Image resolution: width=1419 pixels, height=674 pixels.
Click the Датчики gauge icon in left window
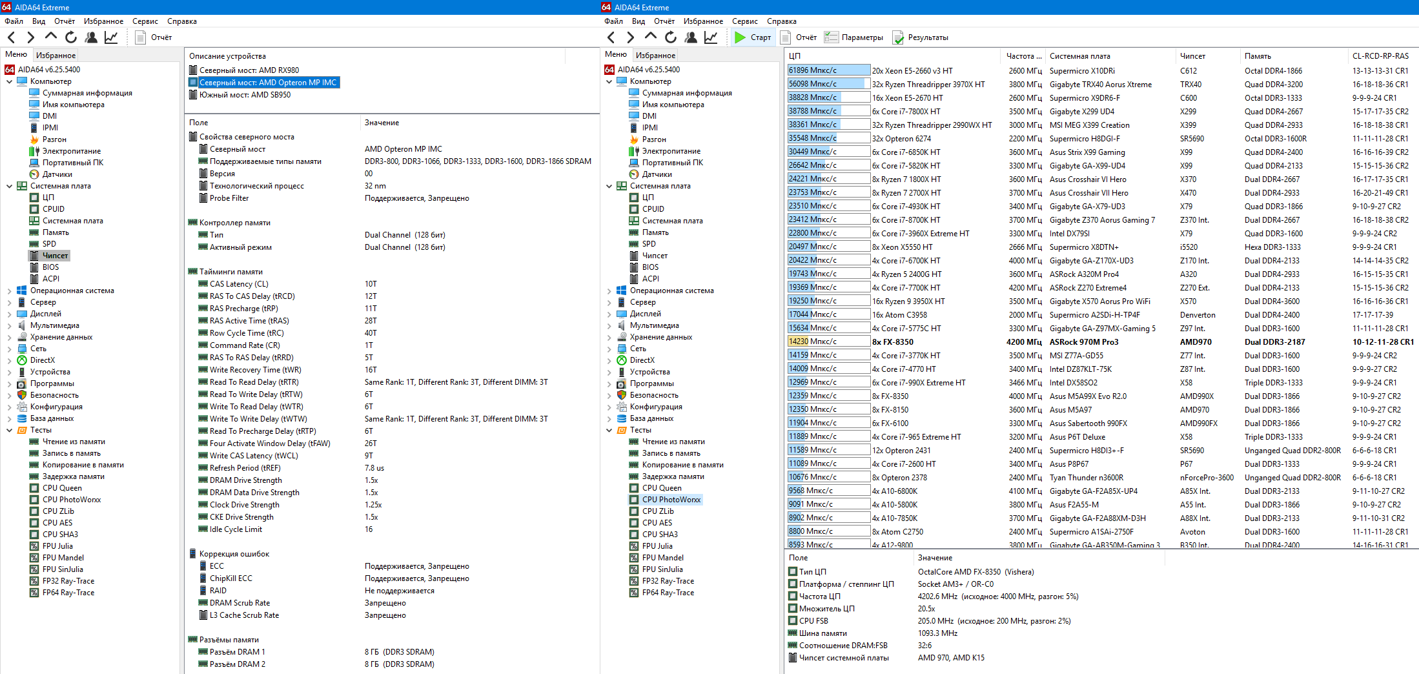coord(34,174)
